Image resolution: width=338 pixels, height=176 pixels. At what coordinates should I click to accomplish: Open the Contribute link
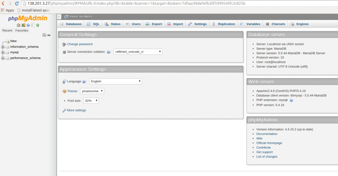[263, 148]
